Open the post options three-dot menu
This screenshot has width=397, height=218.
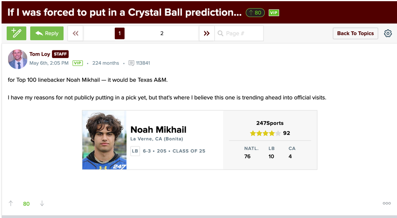click(387, 203)
